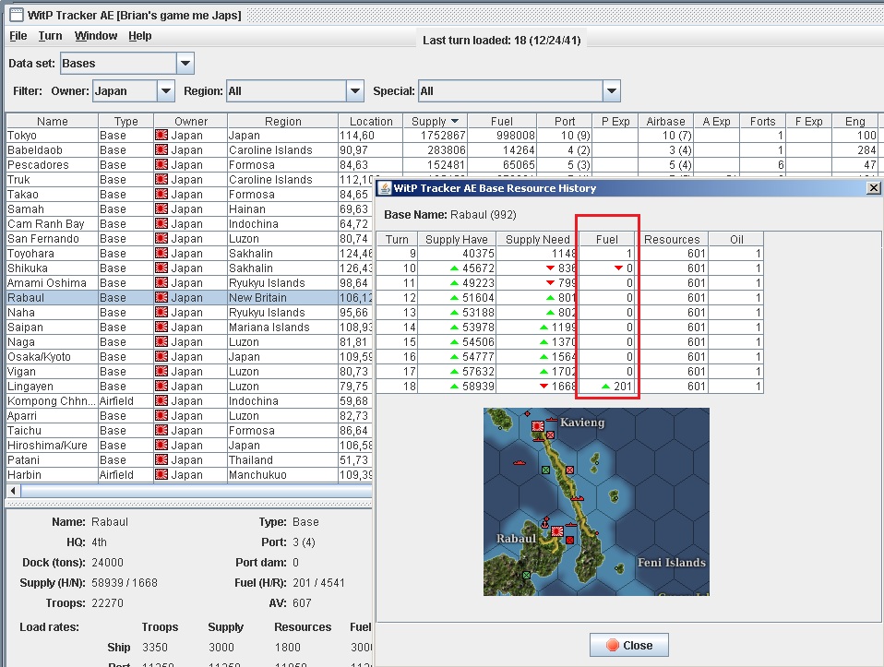This screenshot has width=884, height=667.
Task: Expand the Data set dropdown
Action: [x=185, y=63]
